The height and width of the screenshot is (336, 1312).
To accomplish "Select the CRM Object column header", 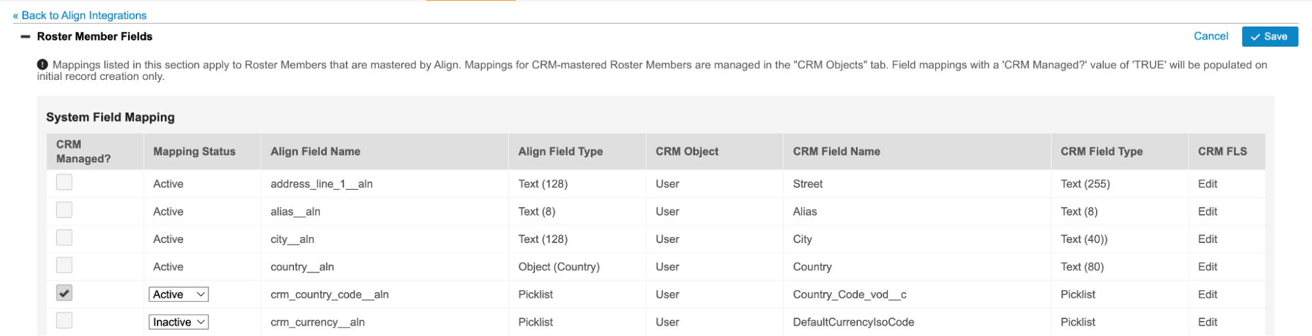I will pos(687,151).
